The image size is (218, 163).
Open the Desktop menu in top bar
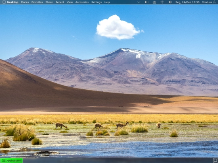13,2
